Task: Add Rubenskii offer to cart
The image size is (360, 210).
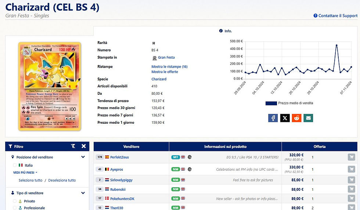Action: coord(351,189)
